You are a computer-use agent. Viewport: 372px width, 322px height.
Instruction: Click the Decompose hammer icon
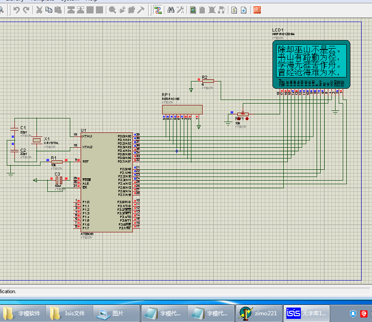(141, 10)
